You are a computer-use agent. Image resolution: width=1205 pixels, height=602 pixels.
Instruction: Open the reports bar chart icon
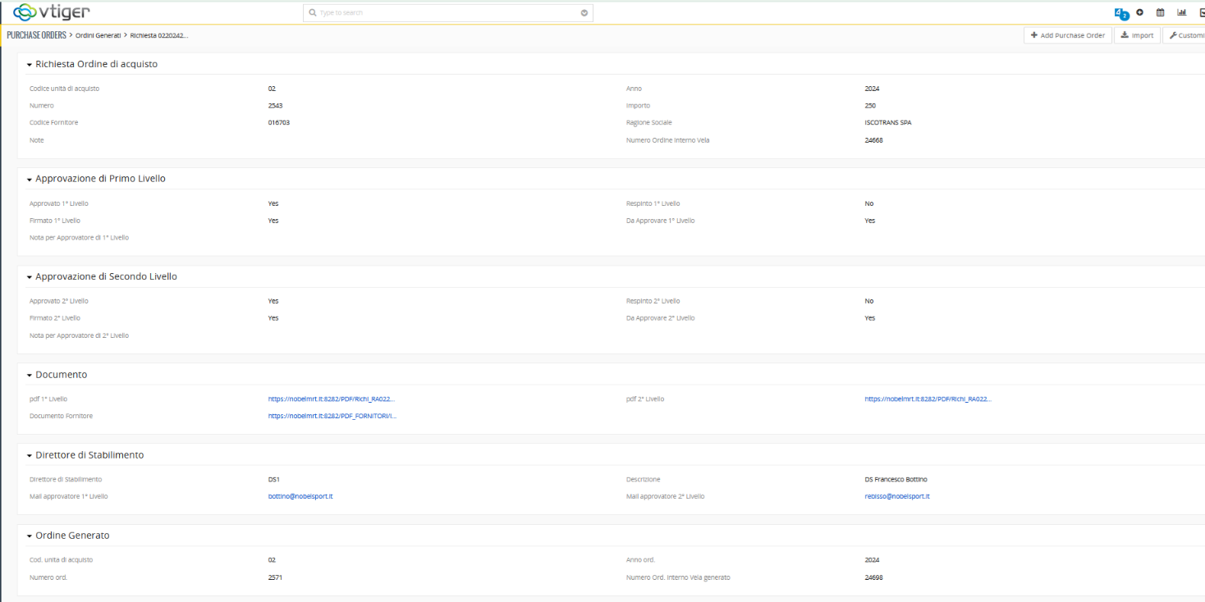(1182, 12)
